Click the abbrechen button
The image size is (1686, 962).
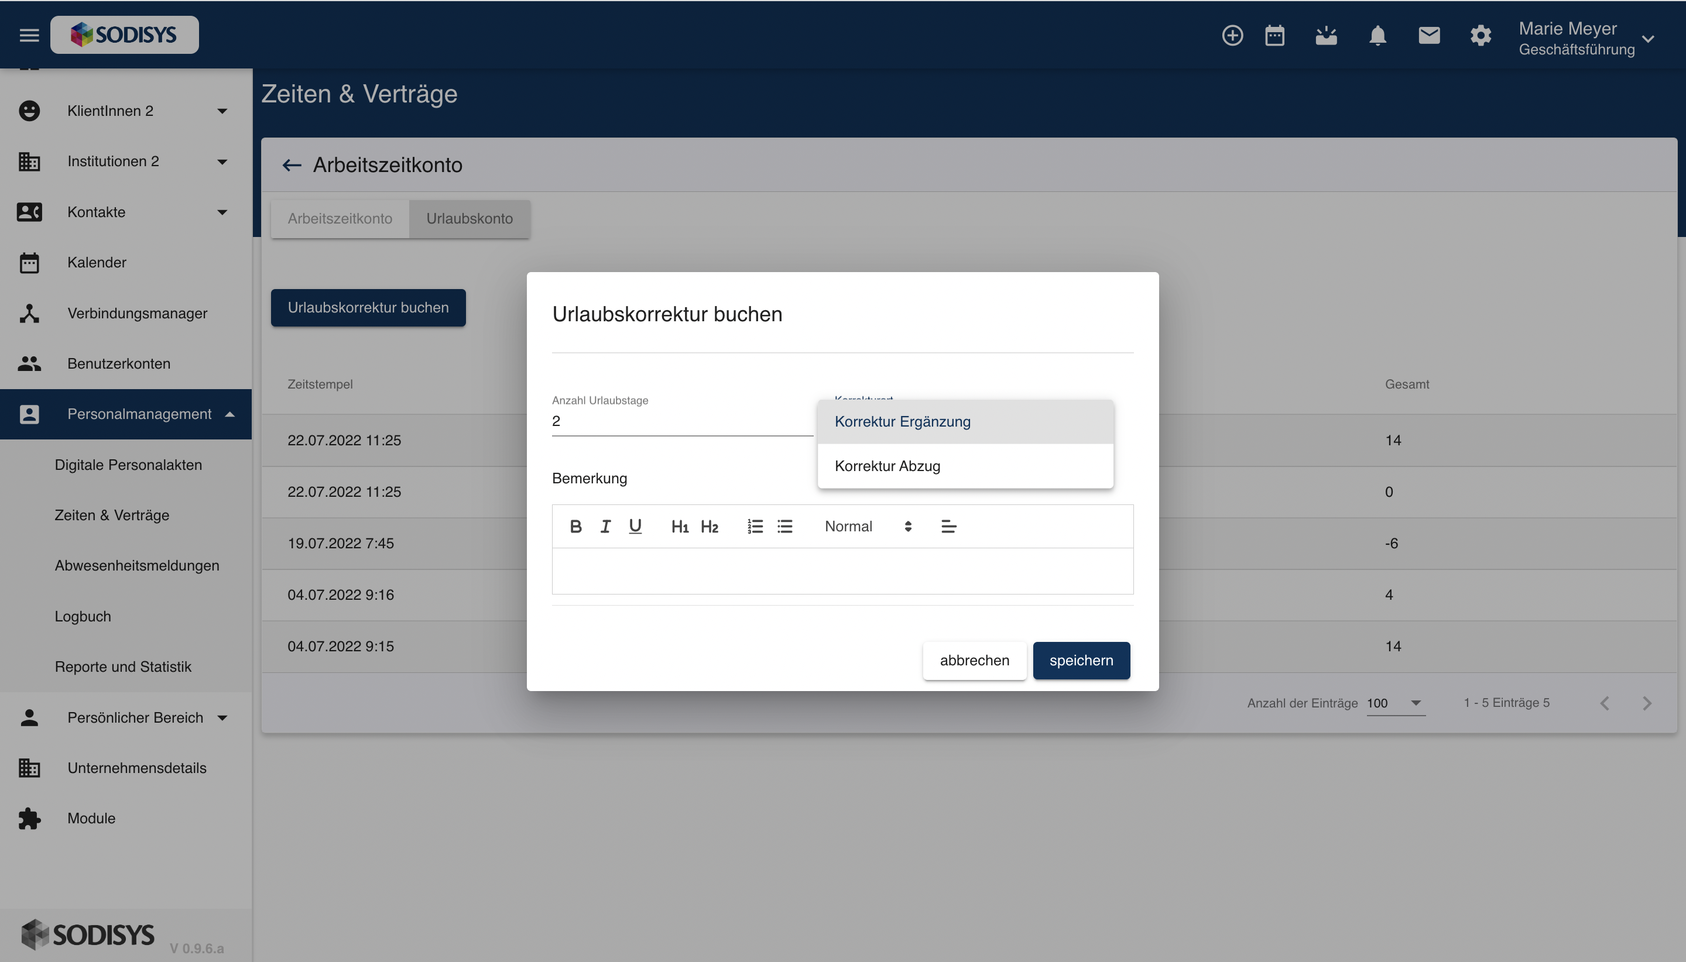coord(974,660)
